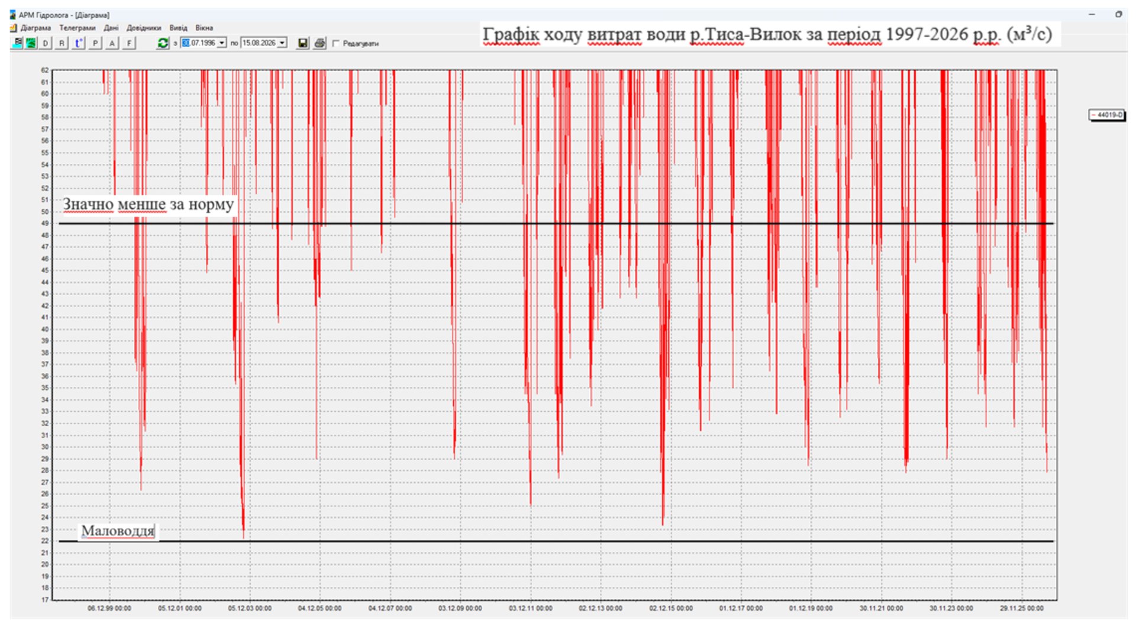Click the first toolbar icon with grid image
Viewport: 1136px width, 633px height.
point(17,43)
